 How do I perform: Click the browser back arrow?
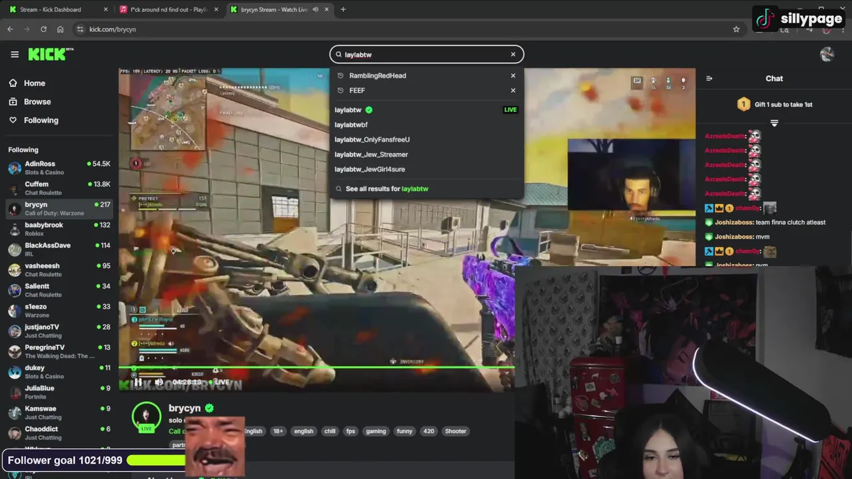point(10,29)
